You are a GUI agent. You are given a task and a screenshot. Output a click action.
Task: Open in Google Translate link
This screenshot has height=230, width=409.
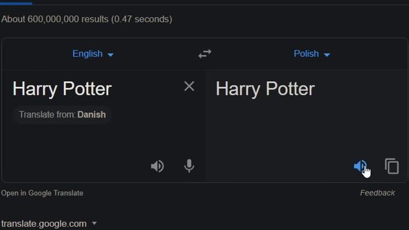42,193
